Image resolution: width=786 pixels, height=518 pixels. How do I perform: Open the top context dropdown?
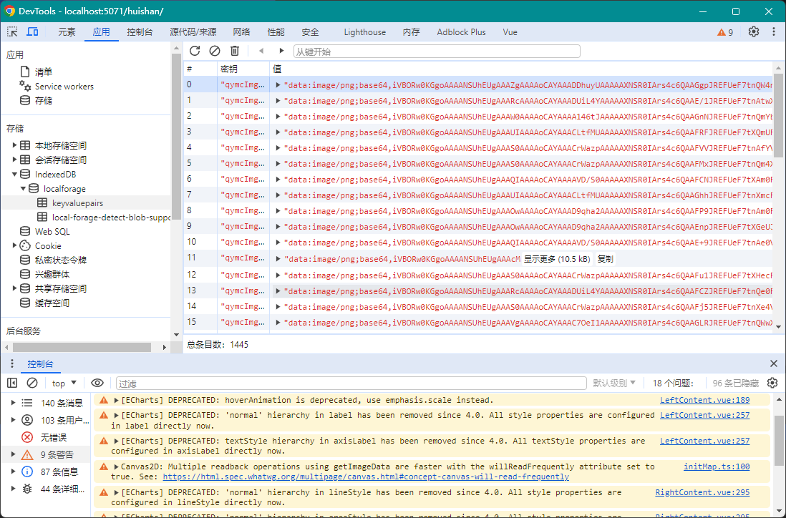tap(64, 383)
